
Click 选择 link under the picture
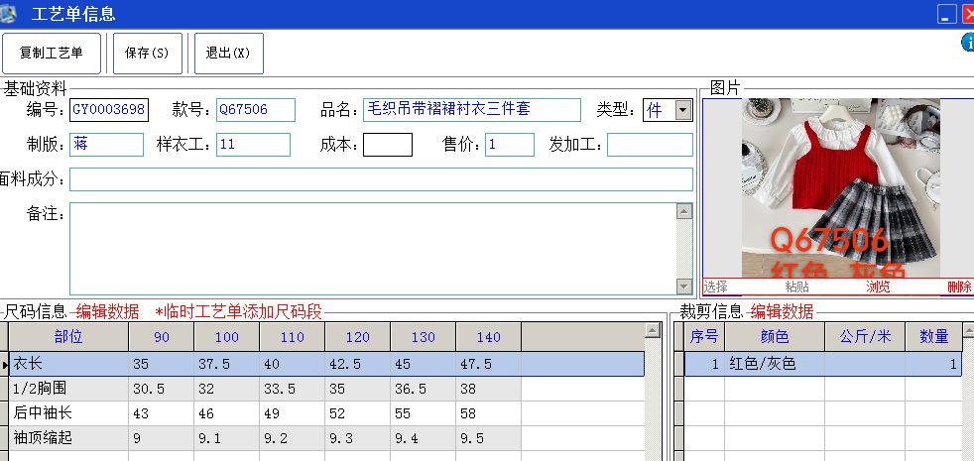tap(715, 288)
